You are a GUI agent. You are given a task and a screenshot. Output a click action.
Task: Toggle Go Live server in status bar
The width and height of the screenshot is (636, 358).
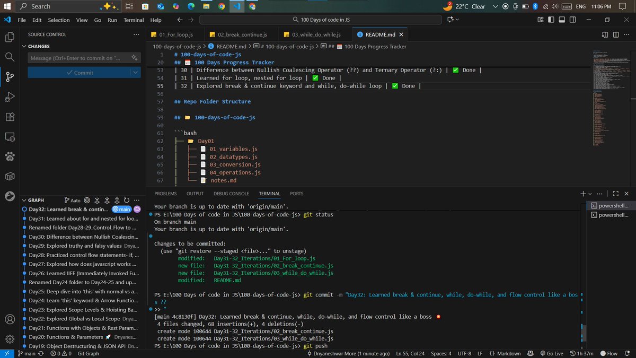pos(552,353)
